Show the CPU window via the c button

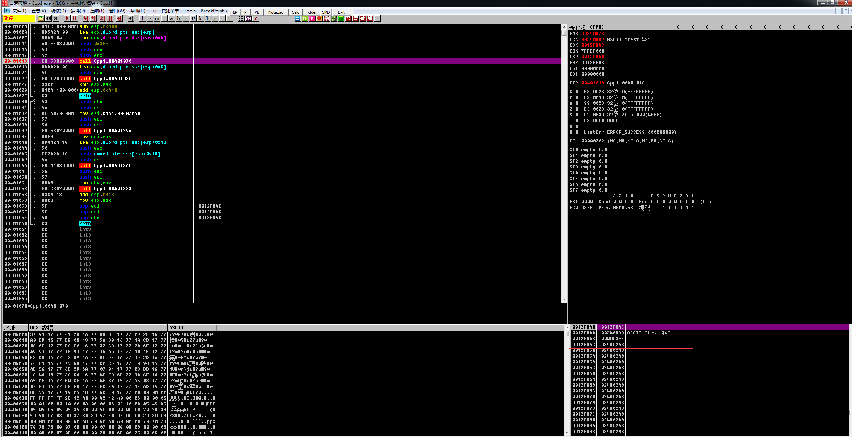coord(186,18)
